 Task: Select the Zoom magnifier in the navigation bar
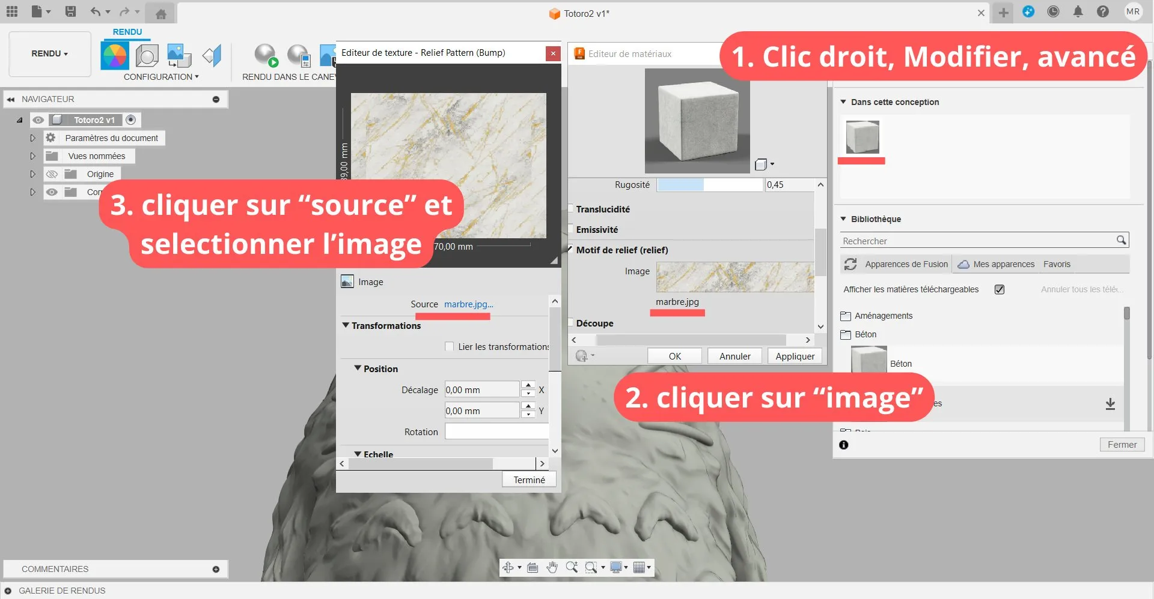pyautogui.click(x=571, y=567)
